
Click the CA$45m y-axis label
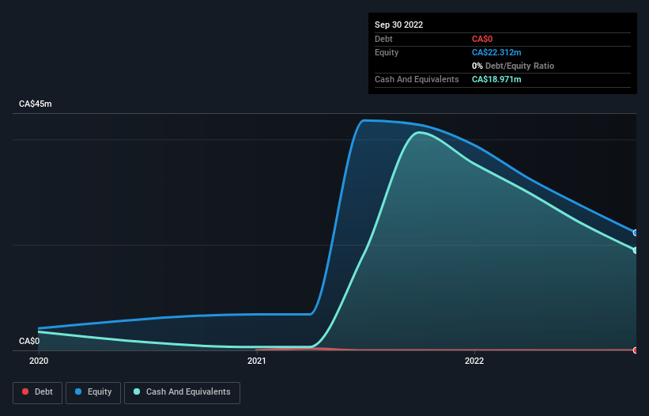coord(36,104)
